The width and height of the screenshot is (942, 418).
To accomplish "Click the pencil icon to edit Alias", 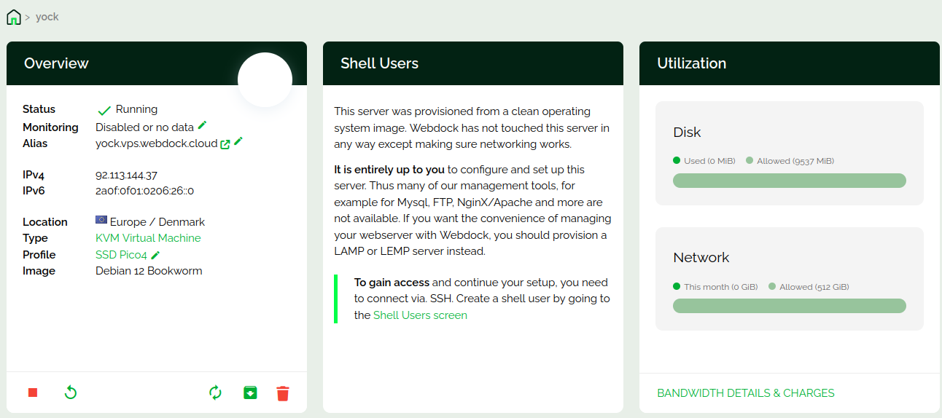I will [x=238, y=141].
